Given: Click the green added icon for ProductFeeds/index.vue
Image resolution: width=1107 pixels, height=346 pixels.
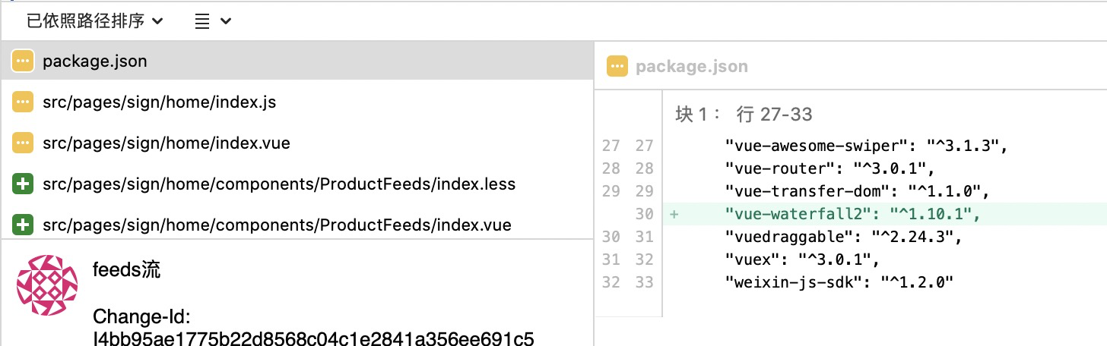Looking at the screenshot, I should 22,225.
